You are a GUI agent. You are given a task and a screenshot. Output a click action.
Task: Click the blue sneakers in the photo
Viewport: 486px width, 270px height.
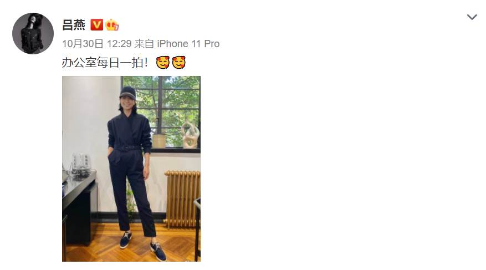143,245
